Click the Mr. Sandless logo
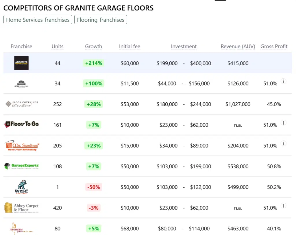Viewport: 296px width, 235px height. (x=21, y=145)
